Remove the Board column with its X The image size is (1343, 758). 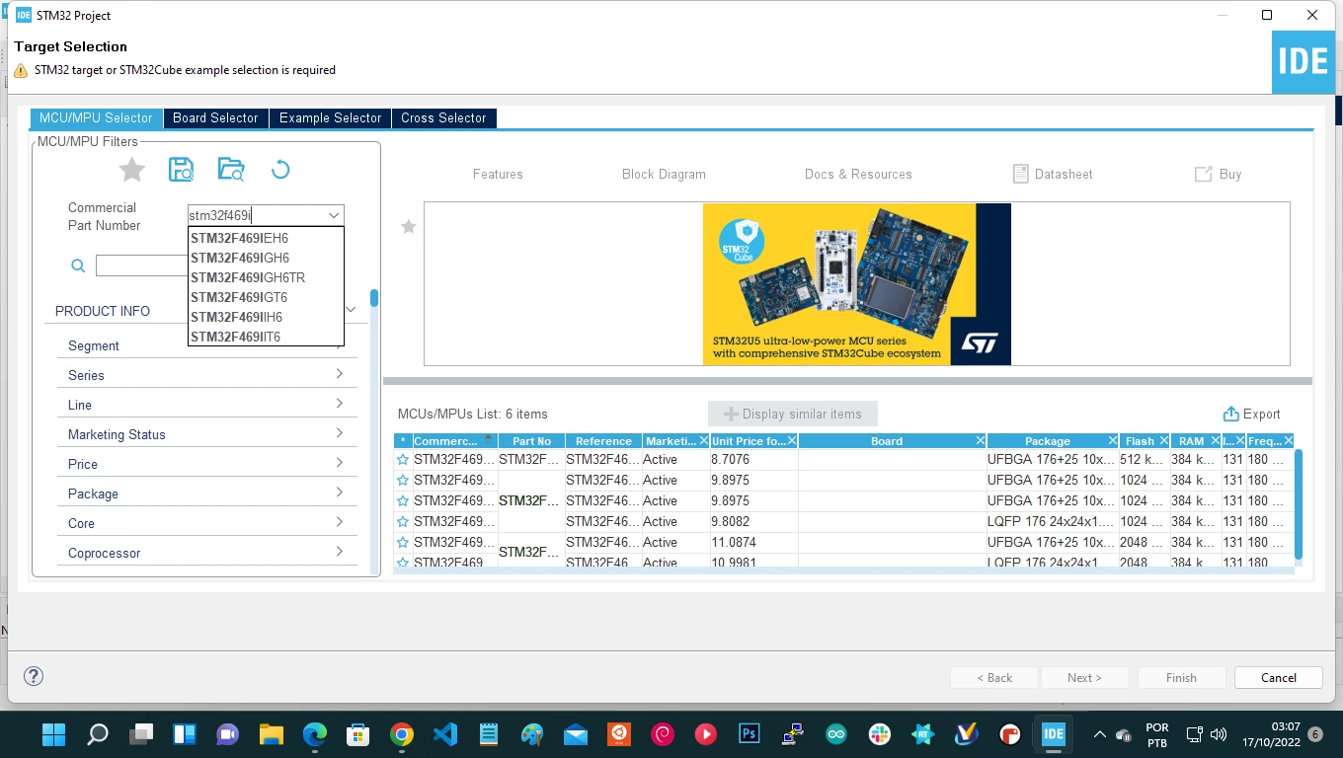pos(980,441)
